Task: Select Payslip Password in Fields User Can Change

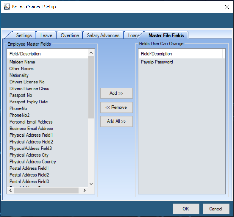Action: click(157, 62)
